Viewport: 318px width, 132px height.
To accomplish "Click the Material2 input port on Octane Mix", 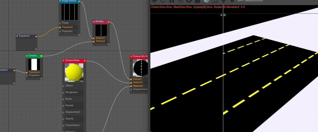I will click(131, 86).
